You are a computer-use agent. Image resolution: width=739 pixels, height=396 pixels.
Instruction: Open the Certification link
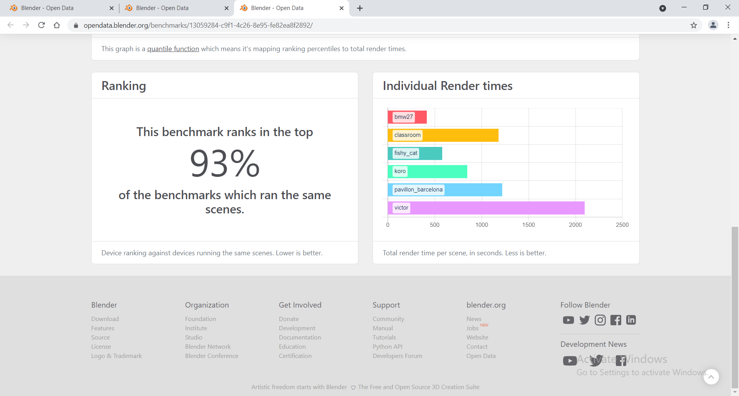[x=295, y=356]
